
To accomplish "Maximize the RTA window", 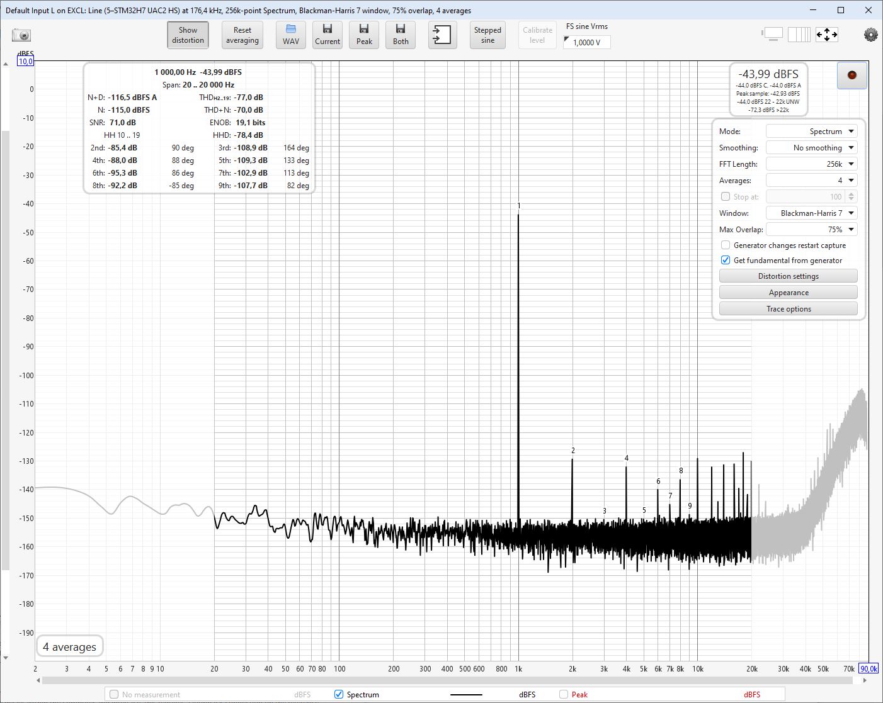I will [x=841, y=10].
